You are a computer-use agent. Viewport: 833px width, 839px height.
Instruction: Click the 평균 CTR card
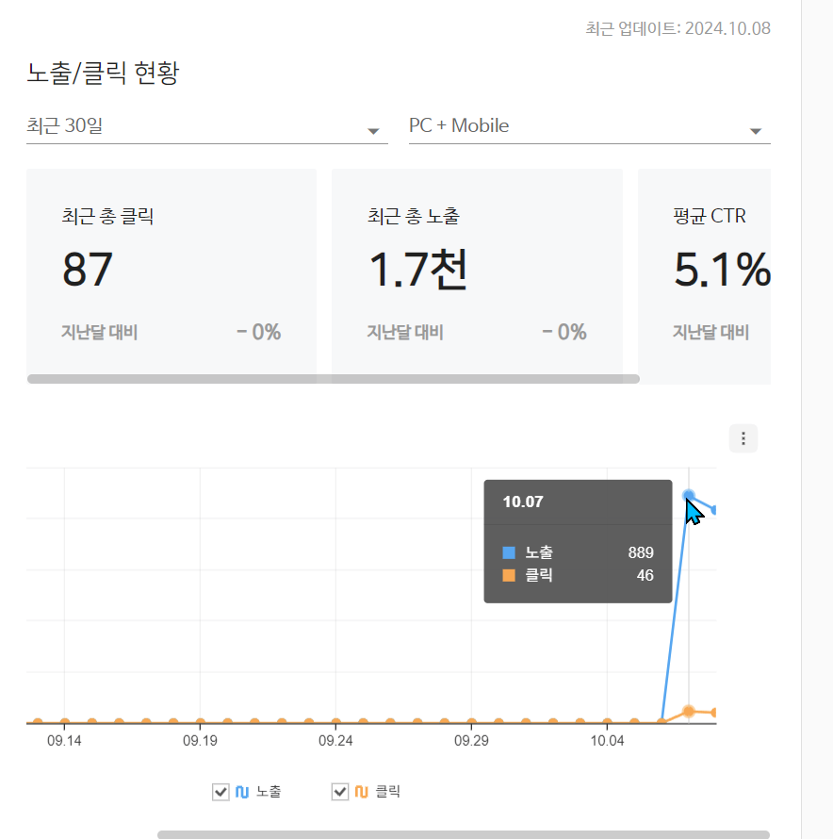pos(704,276)
